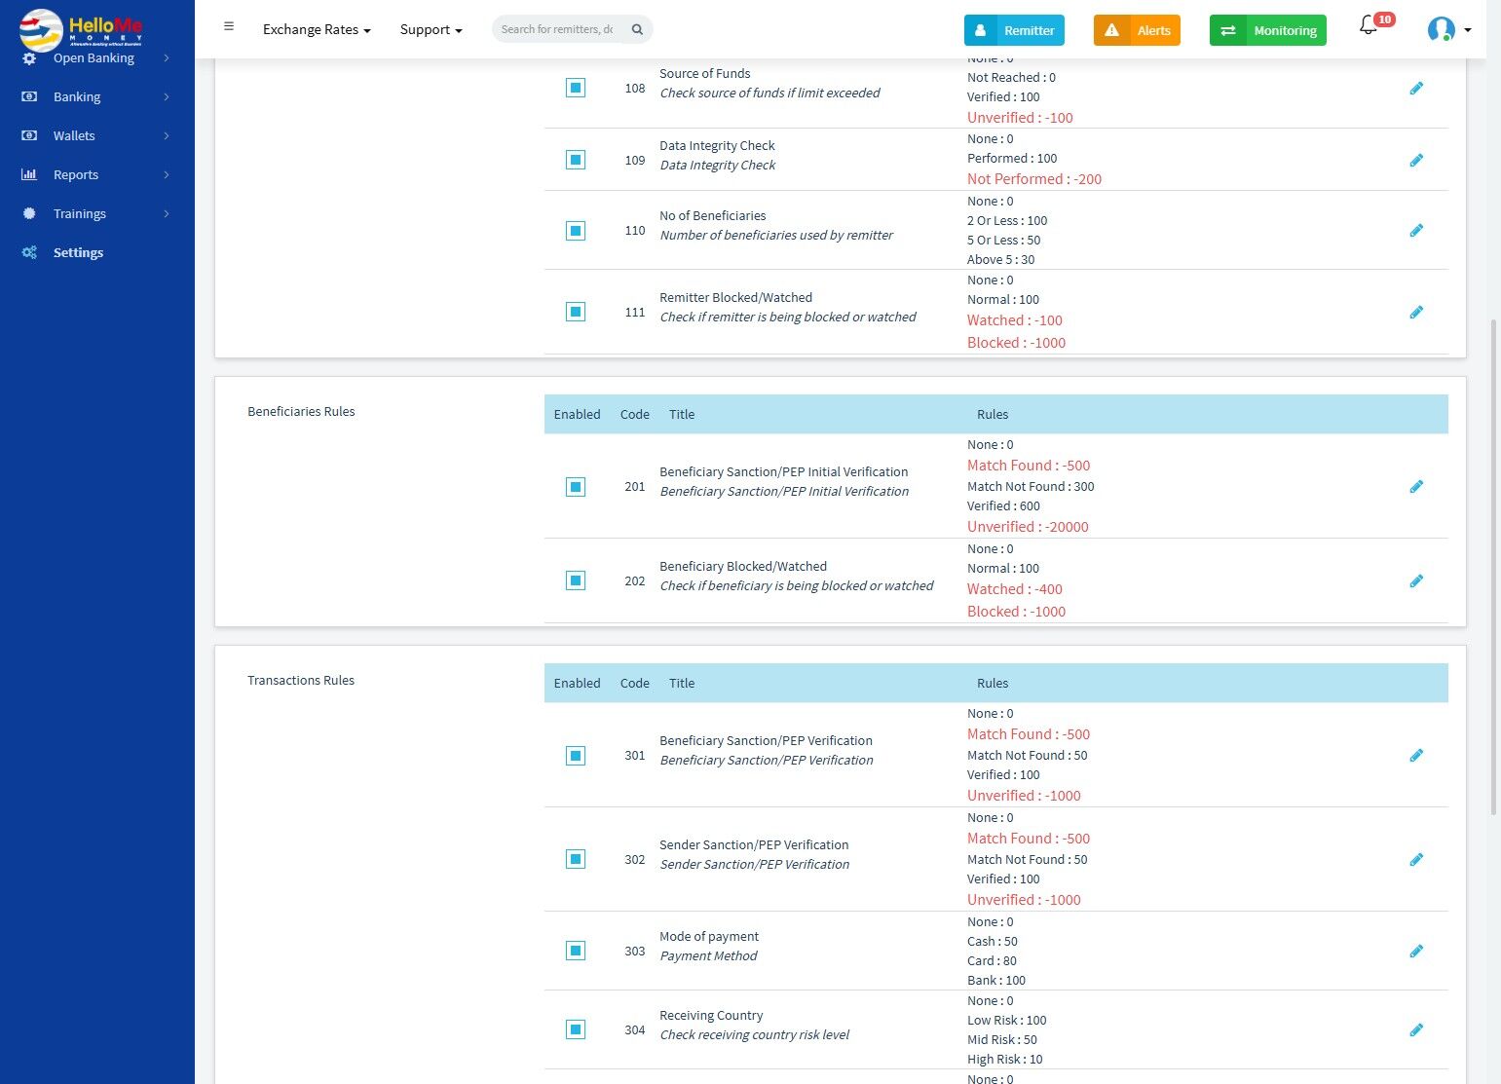Click the Reports chart icon
This screenshot has width=1501, height=1084.
pyautogui.click(x=29, y=174)
